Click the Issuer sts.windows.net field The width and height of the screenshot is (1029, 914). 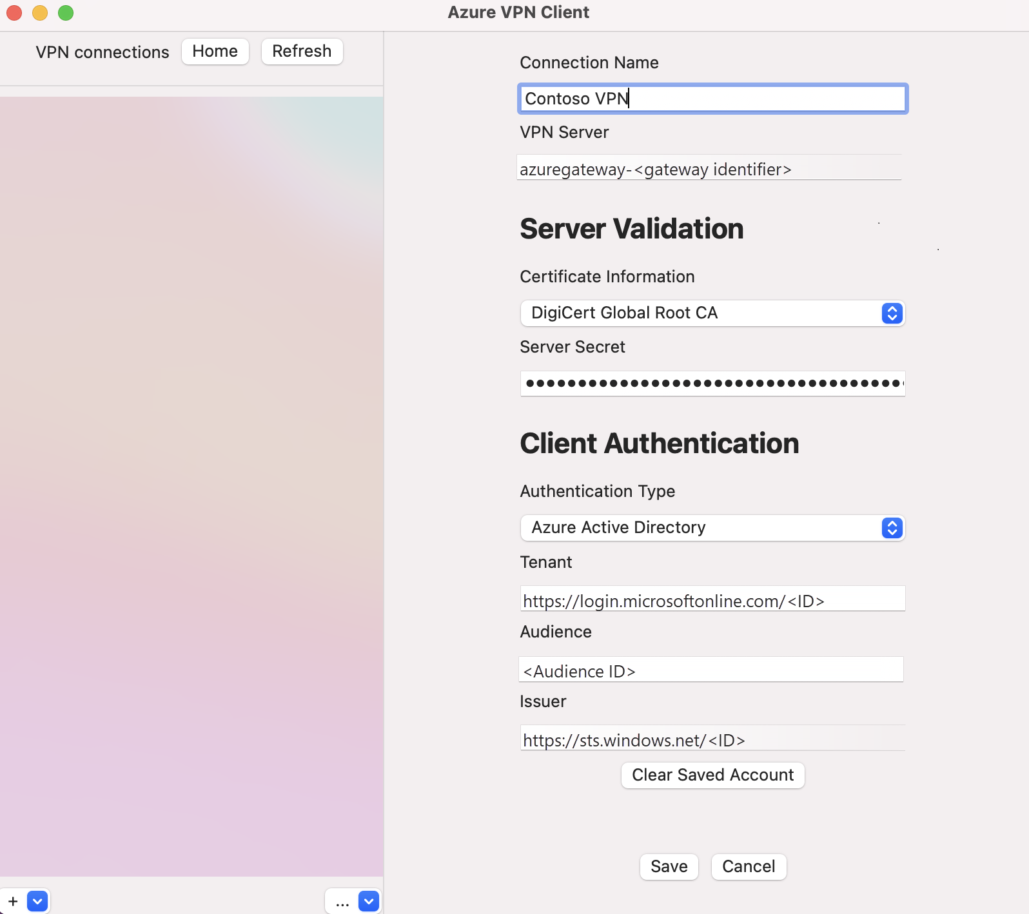712,739
